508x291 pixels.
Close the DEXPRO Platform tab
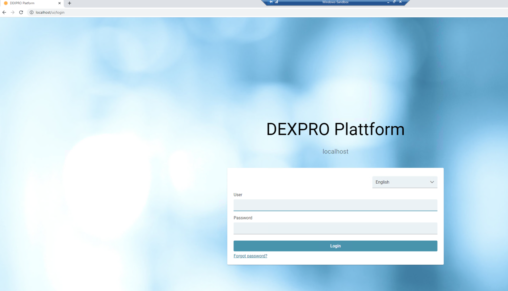59,3
